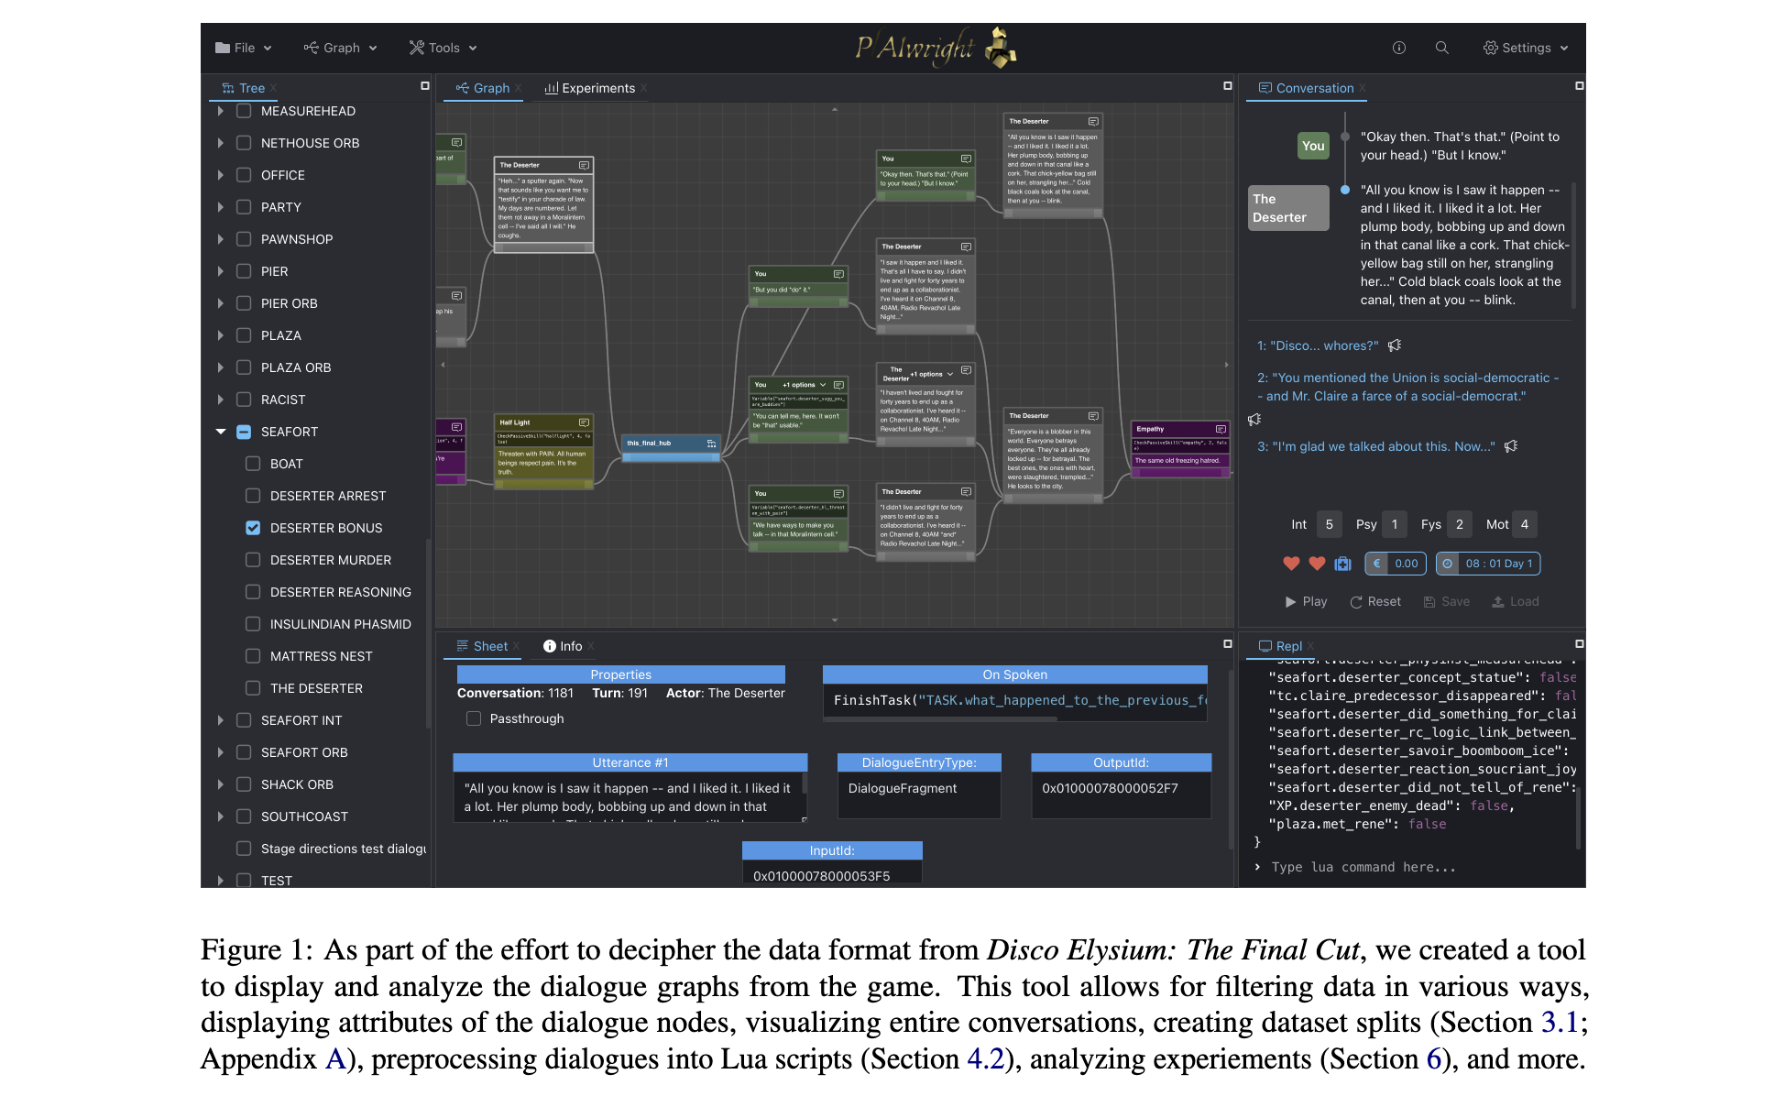Image resolution: width=1785 pixels, height=1107 pixels.
Task: Open the File menu
Action: [x=244, y=48]
